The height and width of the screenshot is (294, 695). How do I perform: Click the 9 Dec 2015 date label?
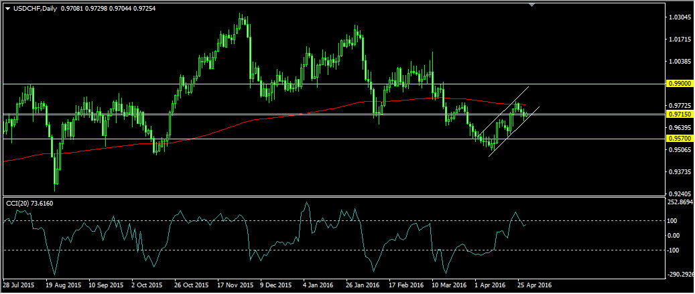(x=276, y=285)
